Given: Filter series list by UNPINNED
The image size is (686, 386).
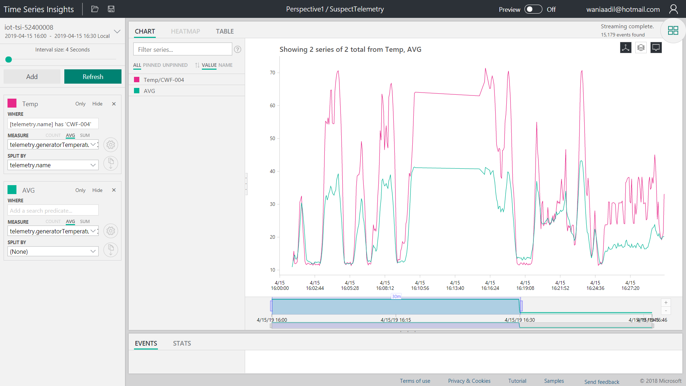Looking at the screenshot, I should coord(175,65).
